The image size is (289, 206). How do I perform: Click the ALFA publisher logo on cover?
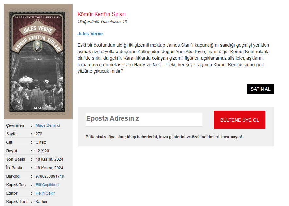click(x=37, y=108)
